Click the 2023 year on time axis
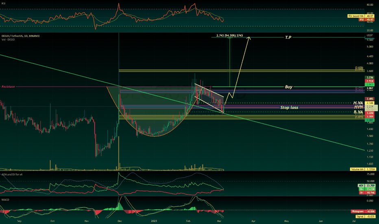 point(154,221)
